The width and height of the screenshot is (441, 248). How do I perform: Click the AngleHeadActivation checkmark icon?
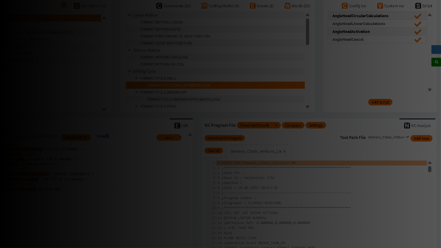[418, 32]
